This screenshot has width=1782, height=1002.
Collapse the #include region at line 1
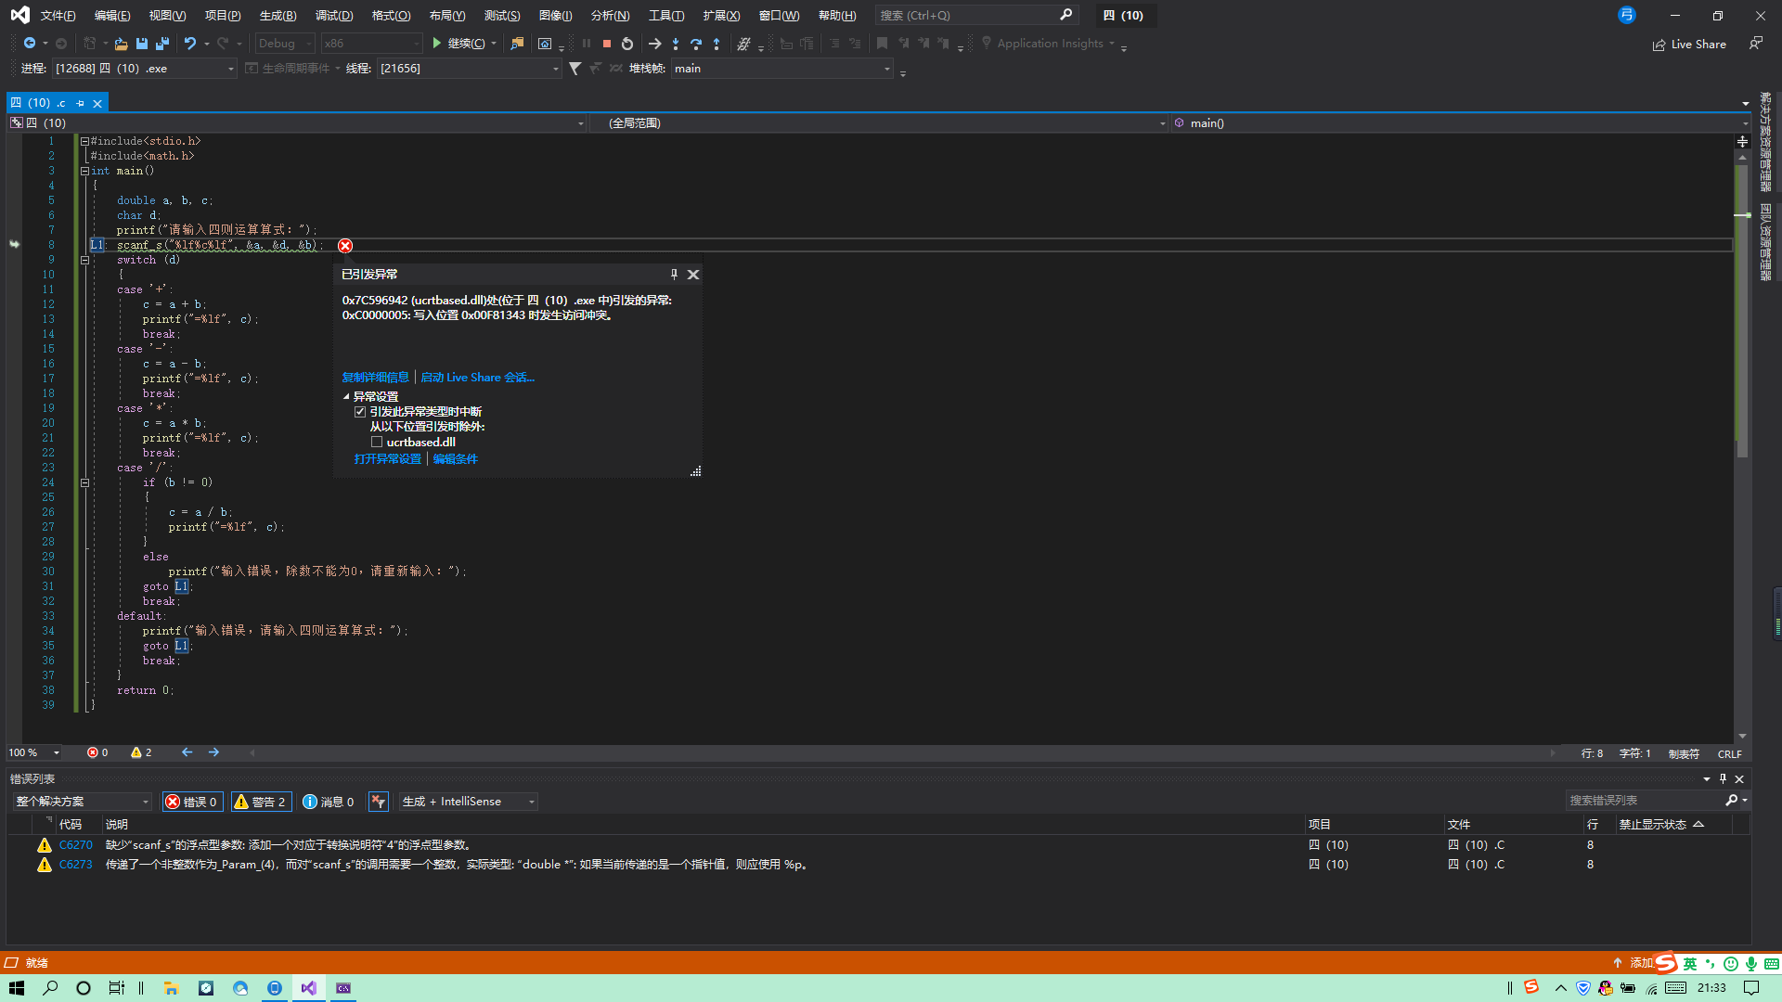coord(84,141)
